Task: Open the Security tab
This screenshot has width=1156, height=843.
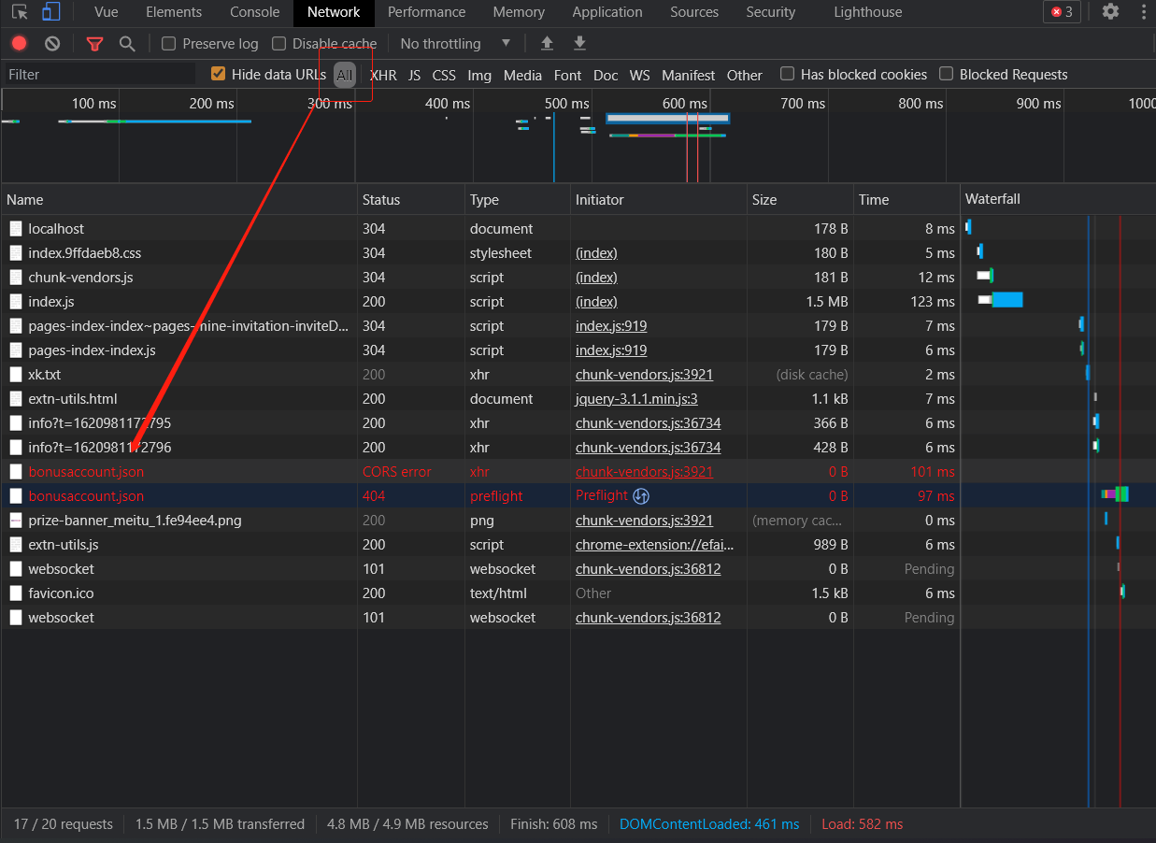Action: click(x=771, y=12)
